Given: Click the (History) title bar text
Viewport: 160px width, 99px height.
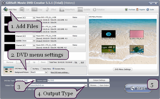Looking at the screenshot, I should click(x=69, y=3).
